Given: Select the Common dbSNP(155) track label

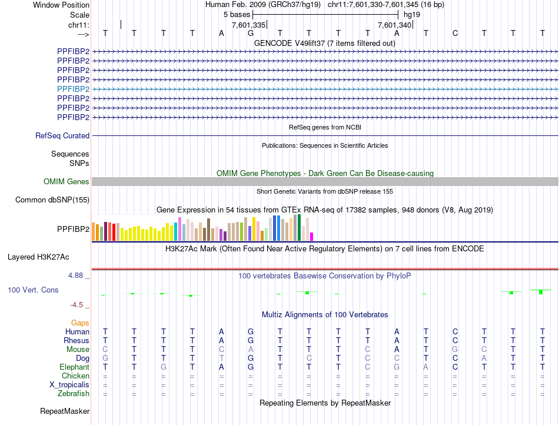Looking at the screenshot, I should pyautogui.click(x=52, y=200).
